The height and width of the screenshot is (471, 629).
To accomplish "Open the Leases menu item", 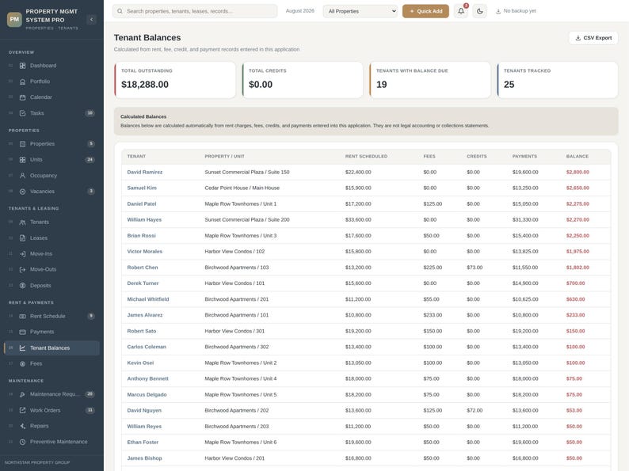I will point(51,238).
